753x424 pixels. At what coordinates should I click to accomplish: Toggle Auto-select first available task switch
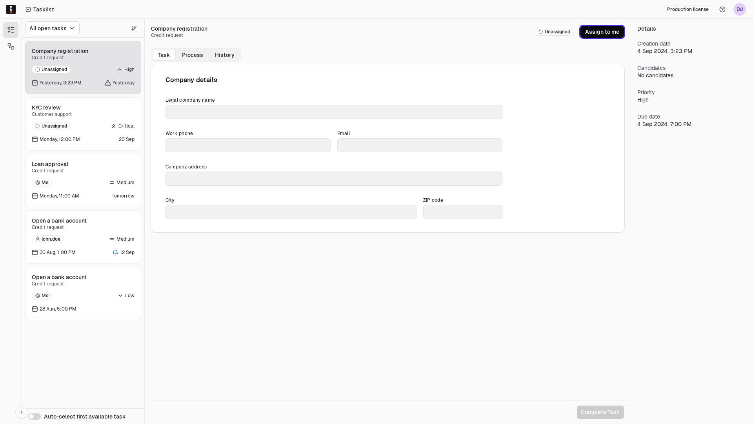pyautogui.click(x=35, y=417)
